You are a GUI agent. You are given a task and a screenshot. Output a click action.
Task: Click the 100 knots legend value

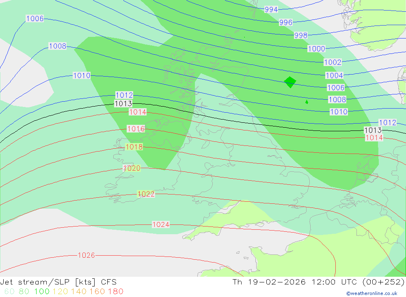coord(42,292)
